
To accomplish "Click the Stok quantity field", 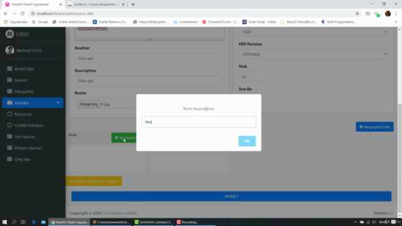I will [251, 77].
